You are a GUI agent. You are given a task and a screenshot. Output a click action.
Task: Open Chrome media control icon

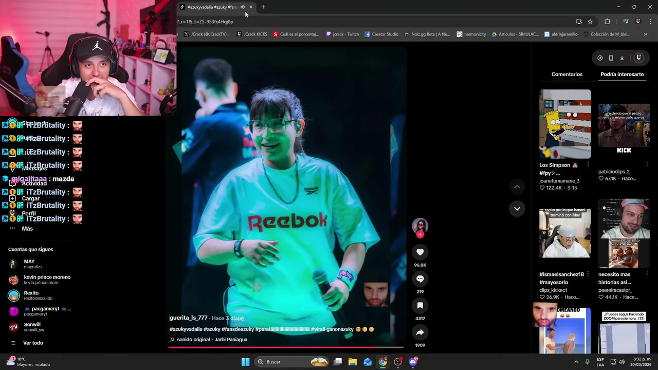pyautogui.click(x=626, y=22)
